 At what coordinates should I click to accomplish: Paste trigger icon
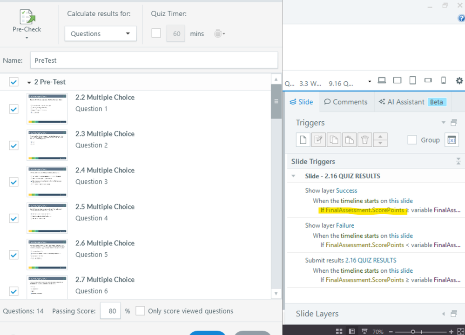(350, 140)
